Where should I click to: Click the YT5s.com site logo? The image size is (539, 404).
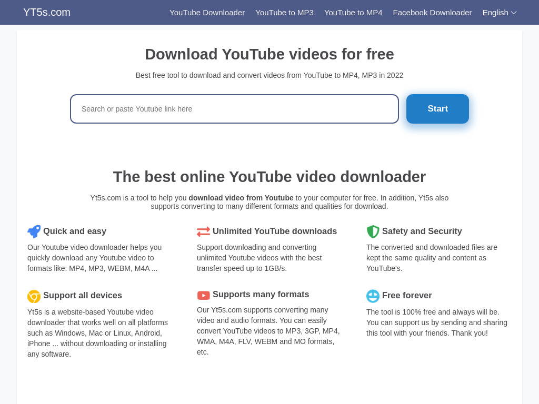point(47,13)
